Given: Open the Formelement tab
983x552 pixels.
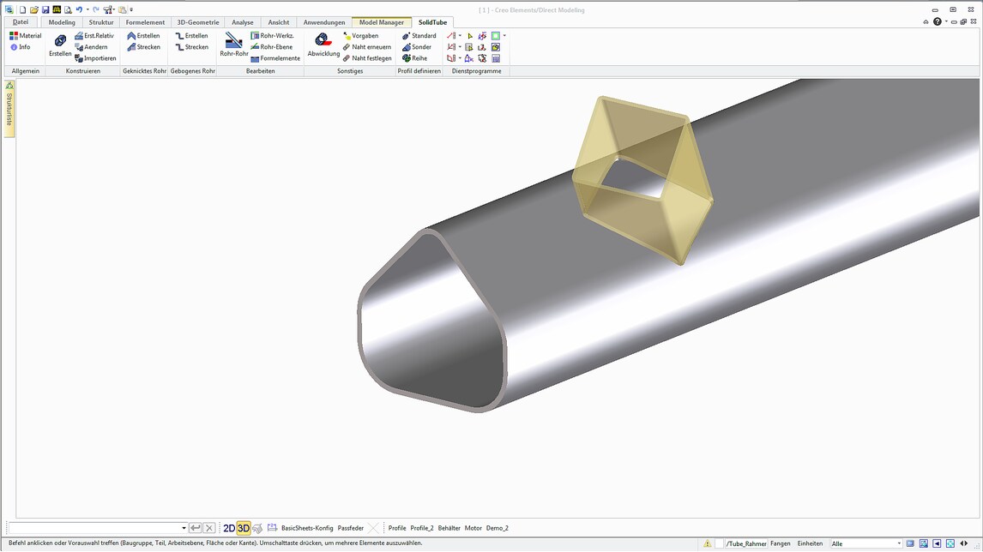Looking at the screenshot, I should pos(145,22).
